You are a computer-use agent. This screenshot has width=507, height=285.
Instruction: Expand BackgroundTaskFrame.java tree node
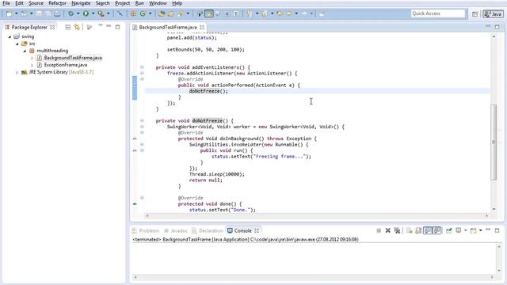[x=32, y=58]
